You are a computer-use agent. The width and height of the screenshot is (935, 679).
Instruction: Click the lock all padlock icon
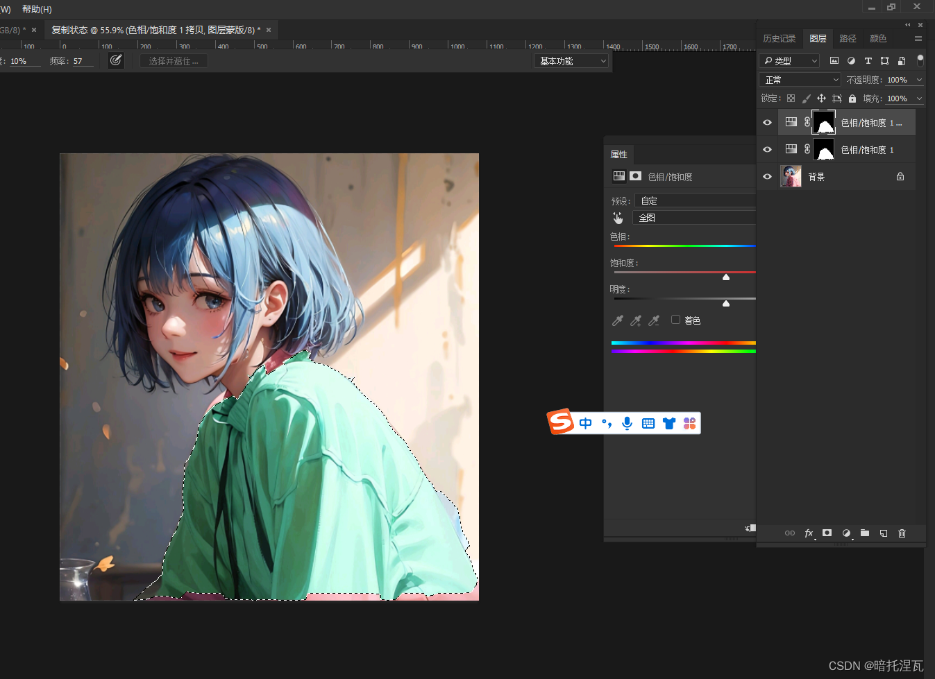852,98
